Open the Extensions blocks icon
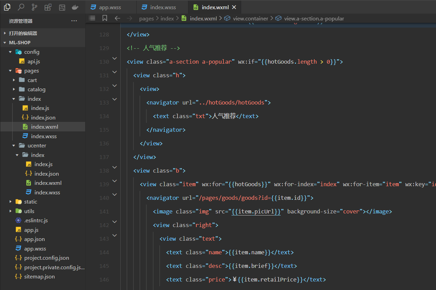Image resolution: width=436 pixels, height=290 pixels. click(x=48, y=7)
